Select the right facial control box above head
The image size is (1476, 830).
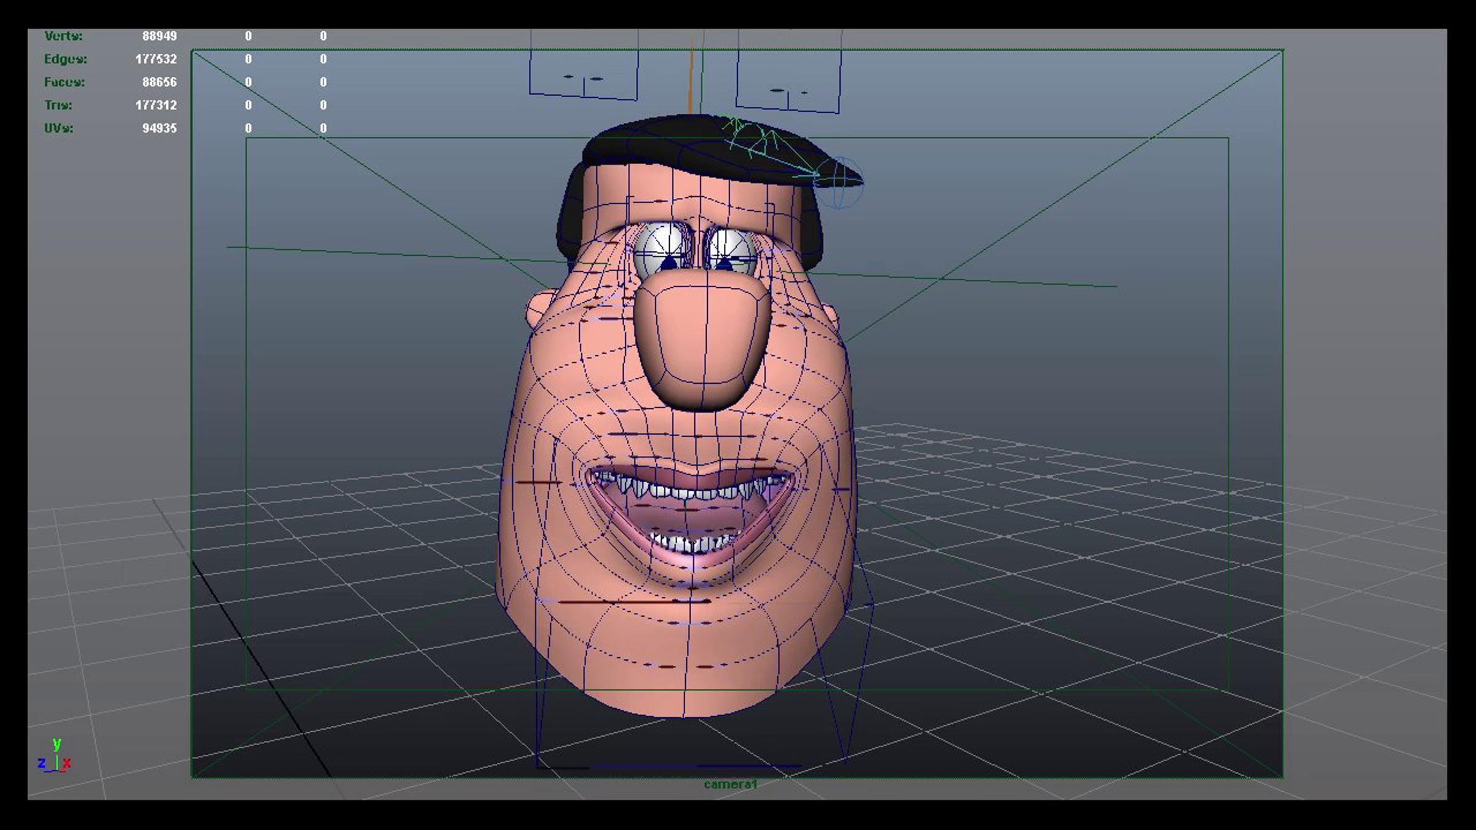pyautogui.click(x=789, y=74)
